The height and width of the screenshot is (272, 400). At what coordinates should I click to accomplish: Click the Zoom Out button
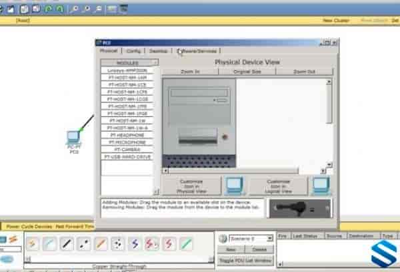click(304, 70)
